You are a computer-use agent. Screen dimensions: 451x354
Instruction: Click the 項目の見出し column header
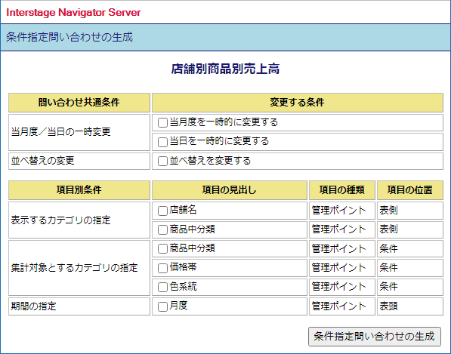tap(230, 190)
